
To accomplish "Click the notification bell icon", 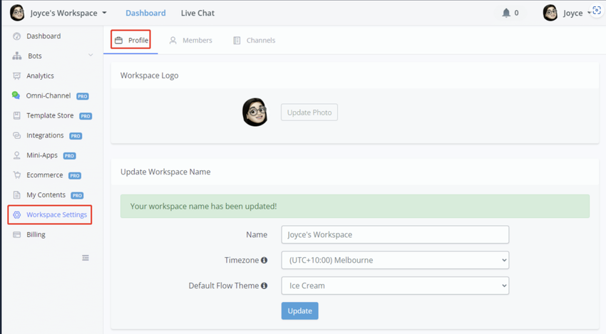I will coord(506,13).
